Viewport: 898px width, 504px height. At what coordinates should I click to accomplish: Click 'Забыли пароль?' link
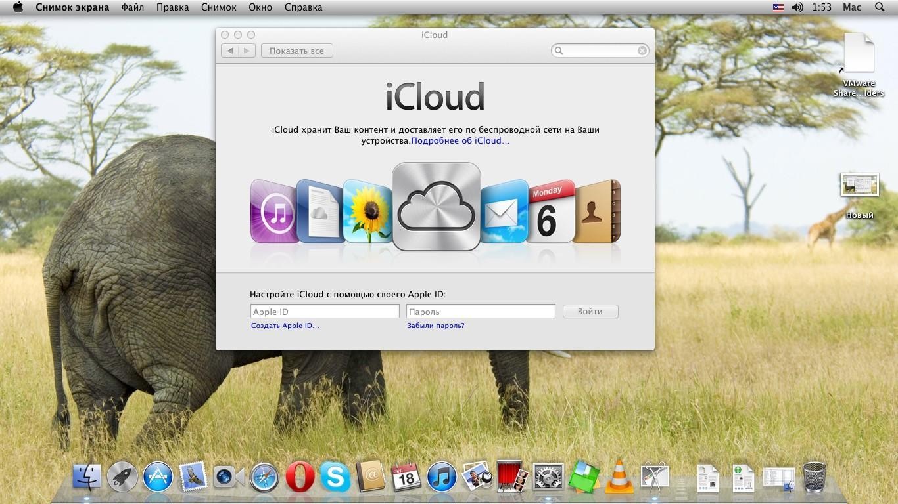436,325
